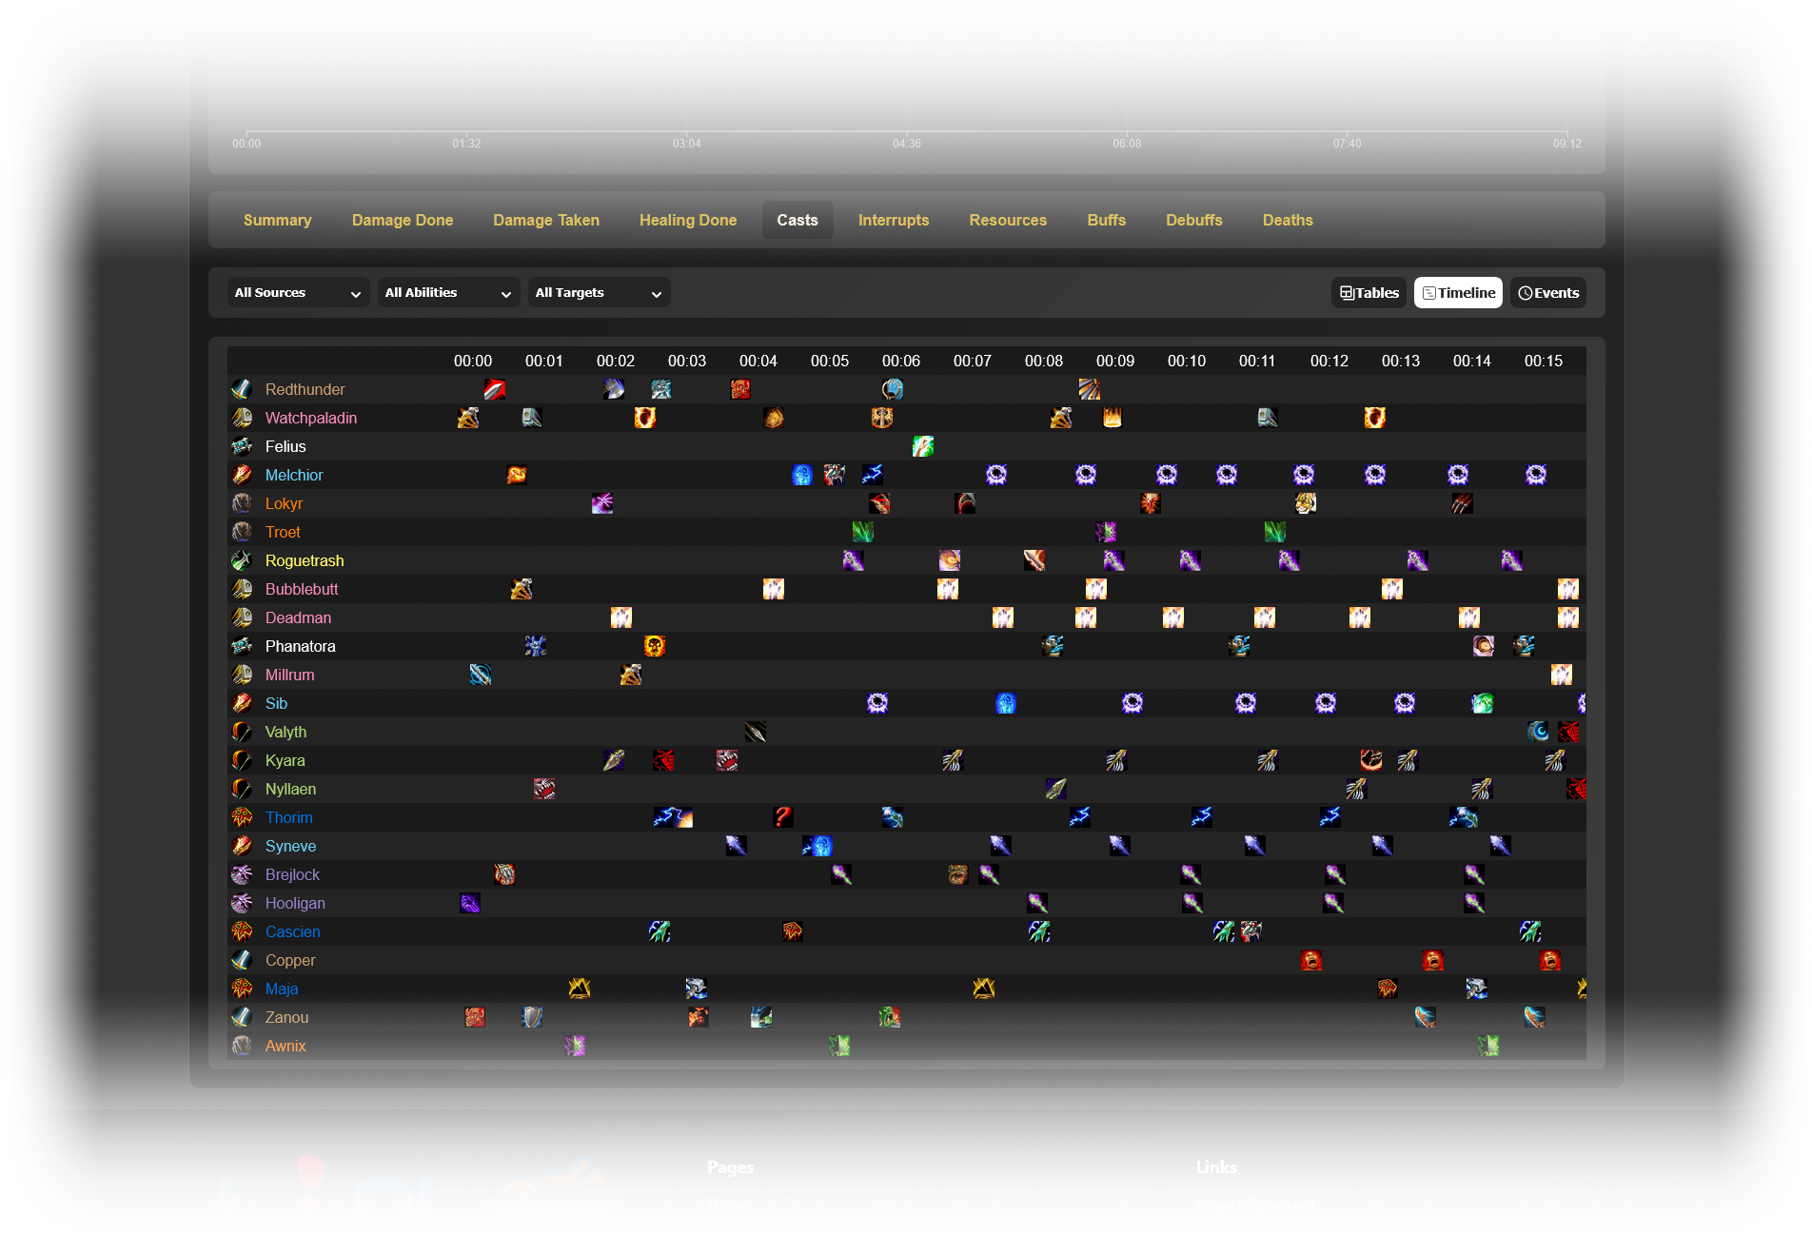The height and width of the screenshot is (1234, 1812).
Task: Click the class icon beside Felius
Action: click(242, 446)
